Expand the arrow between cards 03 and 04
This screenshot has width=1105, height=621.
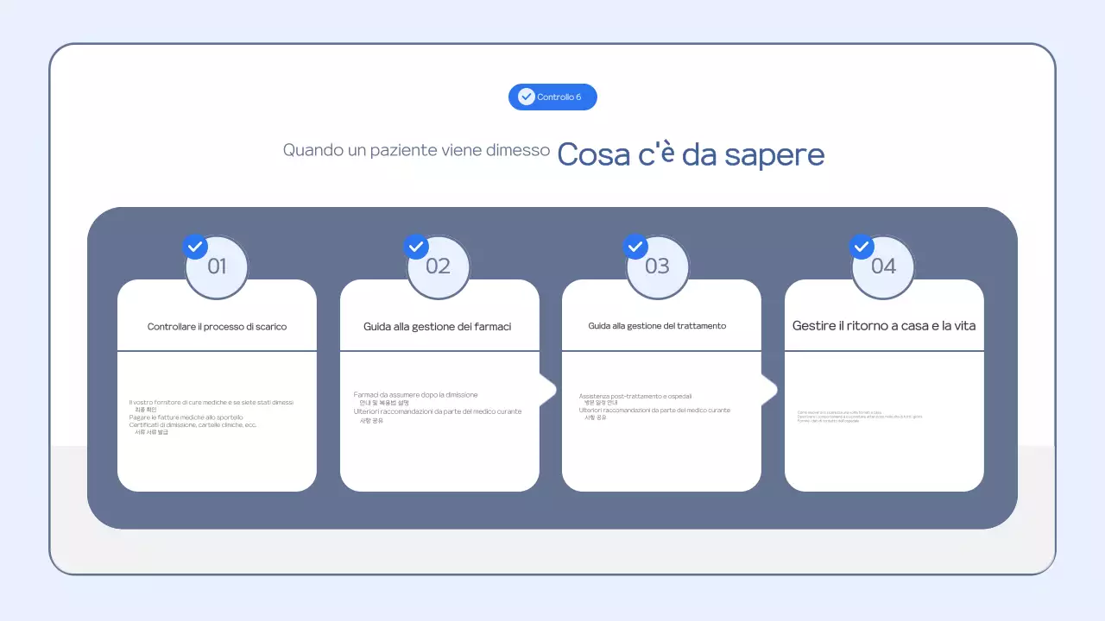(x=768, y=389)
